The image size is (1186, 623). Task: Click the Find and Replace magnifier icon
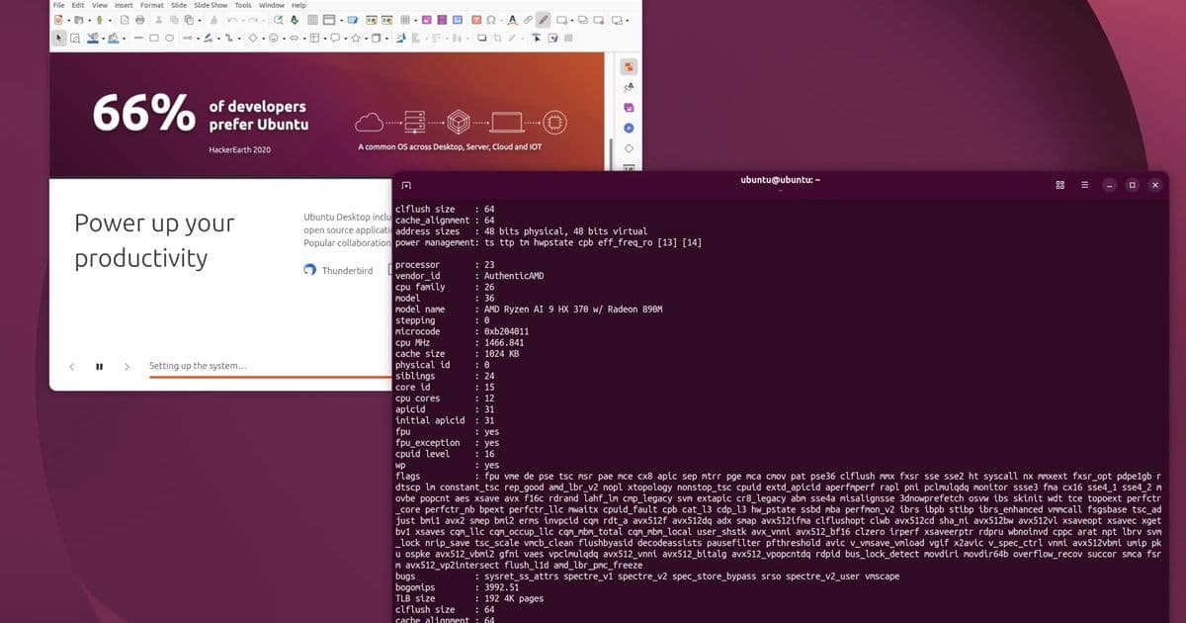click(278, 20)
